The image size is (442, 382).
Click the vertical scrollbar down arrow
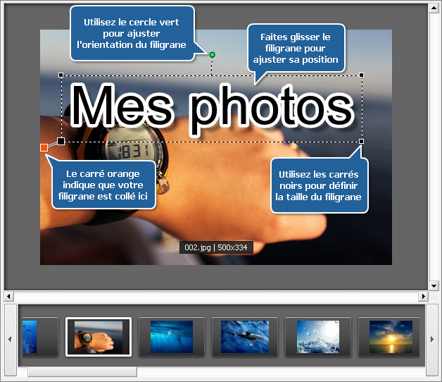[434, 285]
